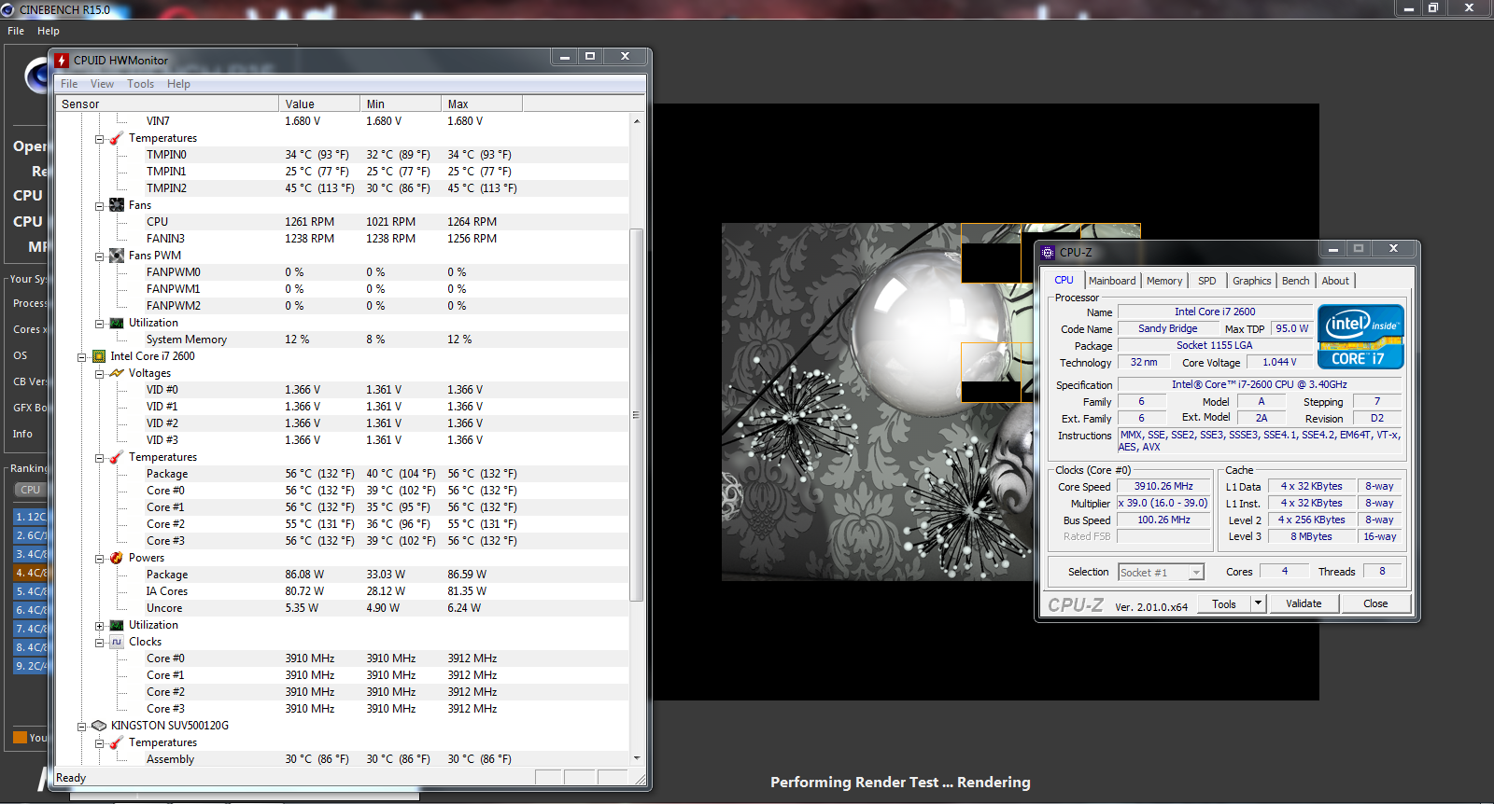Click the Tools button in CPU-Z
Viewport: 1494px width, 804px height.
tap(1224, 603)
